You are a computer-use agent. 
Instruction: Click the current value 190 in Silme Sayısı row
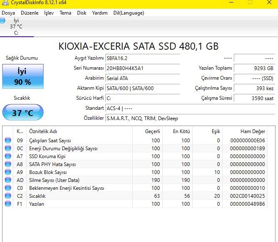[x=155, y=180]
